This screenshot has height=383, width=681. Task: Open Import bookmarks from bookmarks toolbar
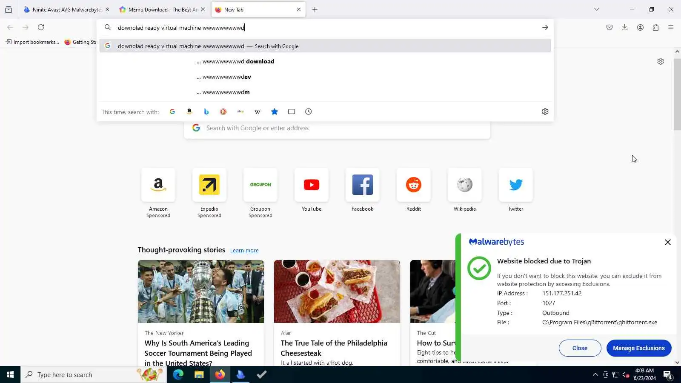[32, 42]
